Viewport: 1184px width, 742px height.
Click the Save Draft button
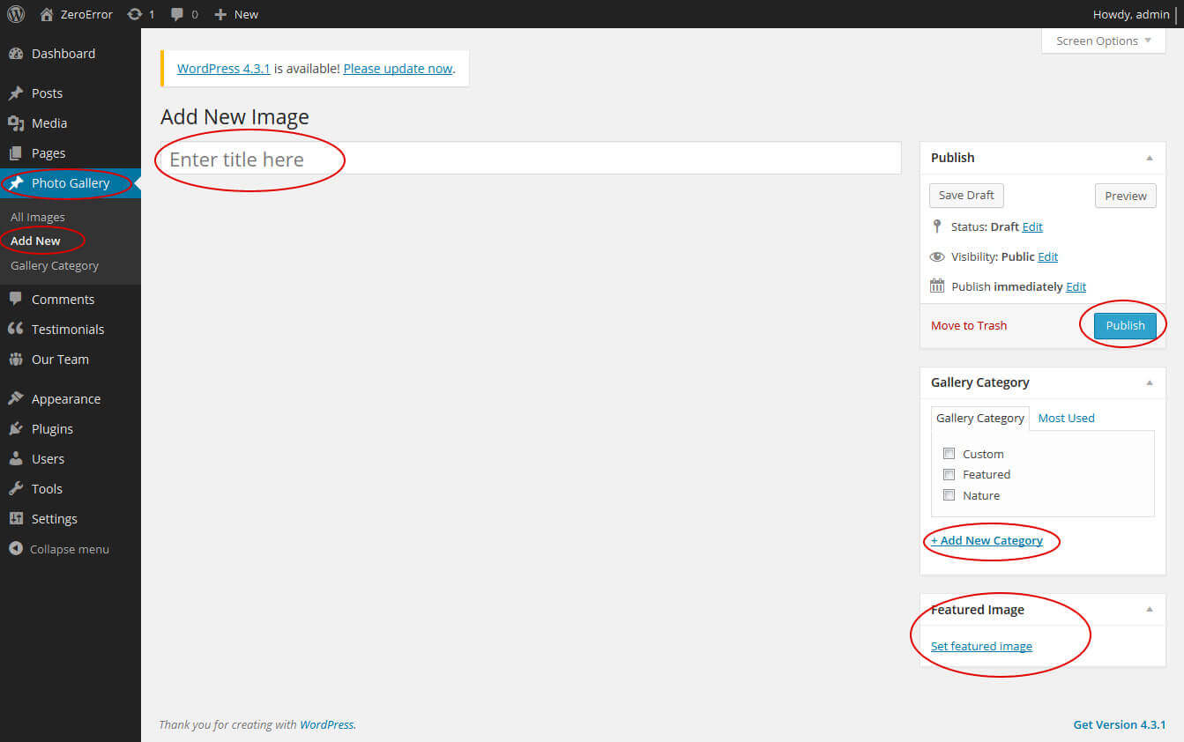click(x=966, y=196)
